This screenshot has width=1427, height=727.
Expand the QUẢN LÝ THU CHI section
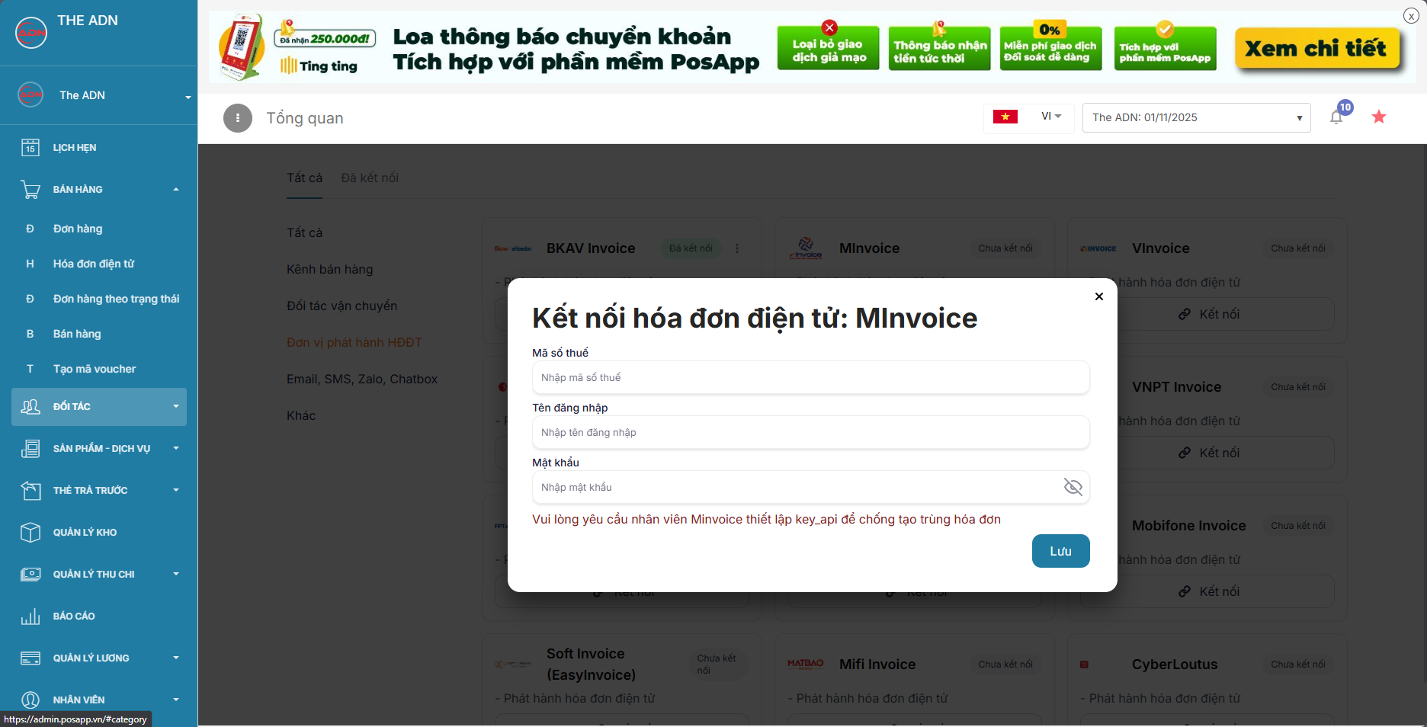tap(176, 574)
